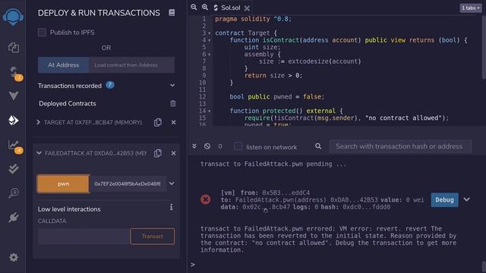Expand pwn function parameters chevron
Viewport: 486px width, 273px height.
(172, 184)
